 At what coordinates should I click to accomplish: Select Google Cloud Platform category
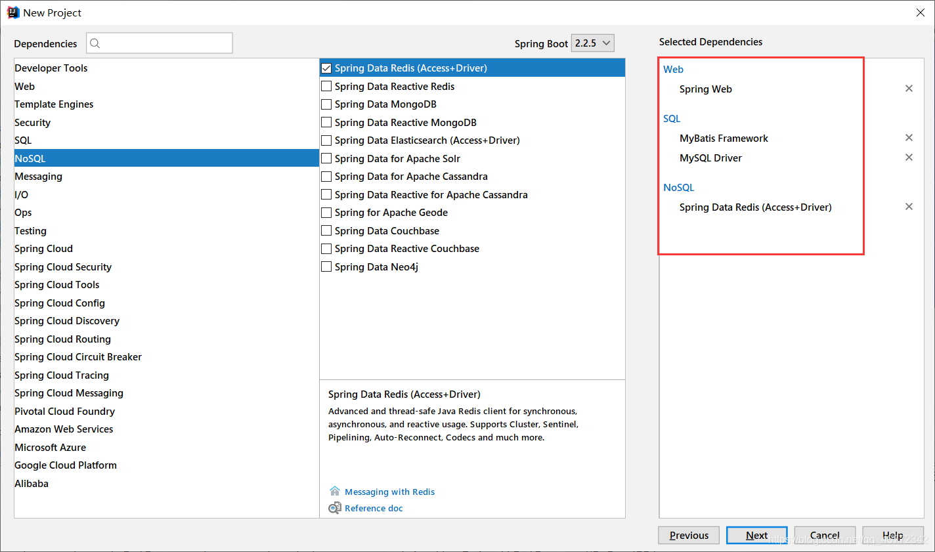[167, 465]
